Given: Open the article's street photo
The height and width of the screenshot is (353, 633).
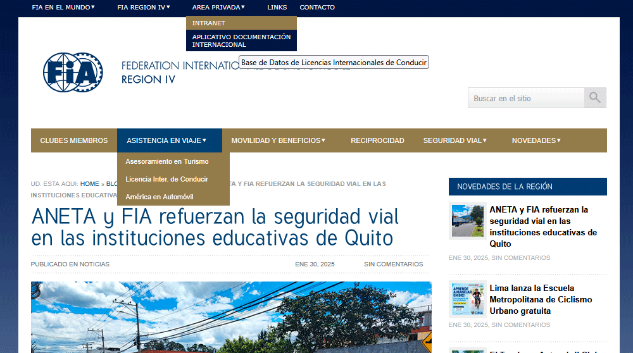Looking at the screenshot, I should click(x=231, y=317).
